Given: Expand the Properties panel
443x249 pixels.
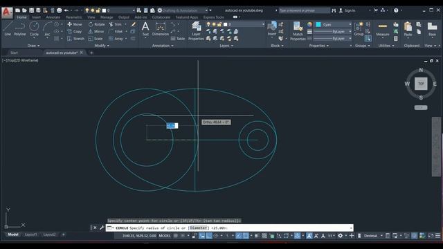Looking at the screenshot, I should click(319, 46).
